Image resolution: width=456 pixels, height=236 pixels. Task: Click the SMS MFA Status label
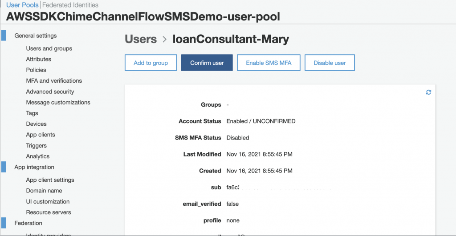198,138
